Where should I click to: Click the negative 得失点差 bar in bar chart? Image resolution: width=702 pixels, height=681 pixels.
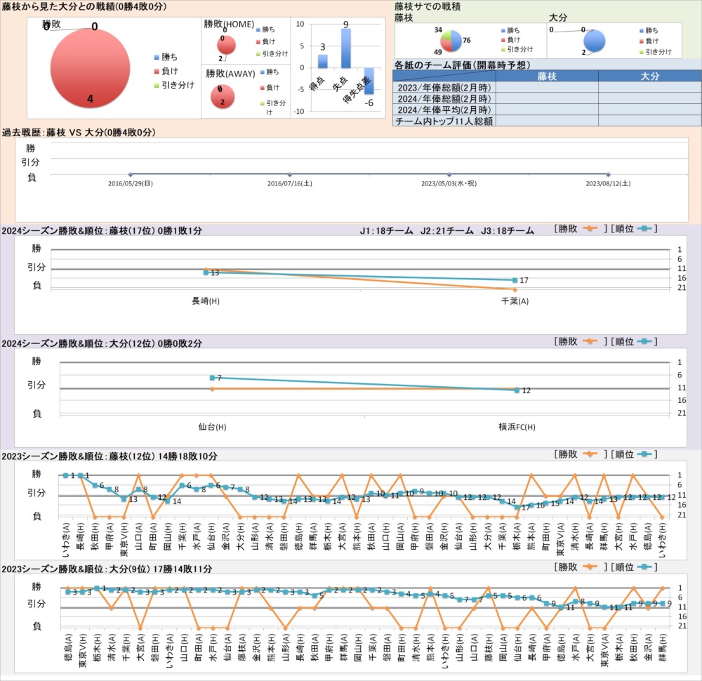369,81
